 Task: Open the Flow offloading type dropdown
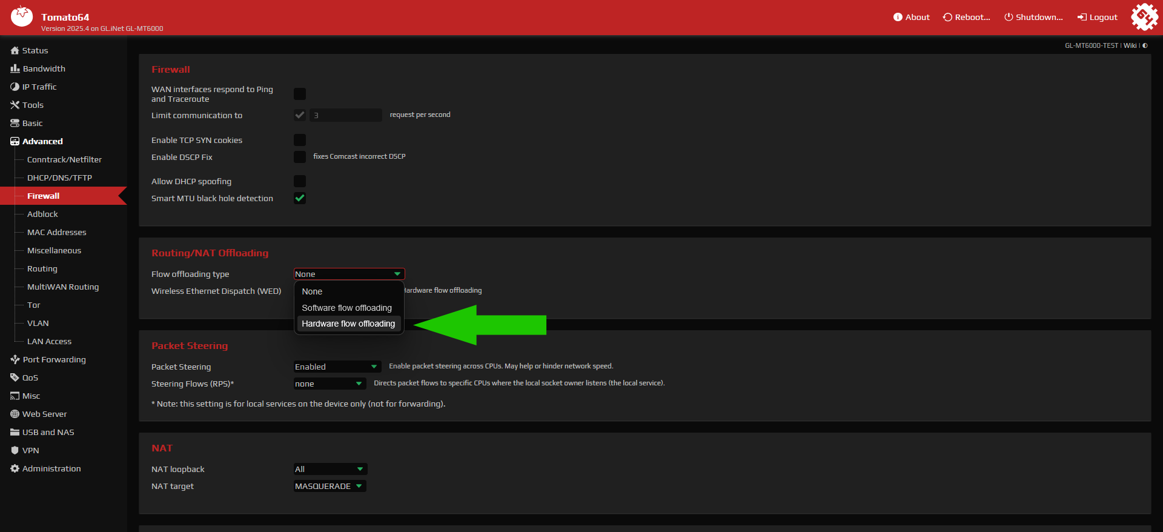point(349,274)
